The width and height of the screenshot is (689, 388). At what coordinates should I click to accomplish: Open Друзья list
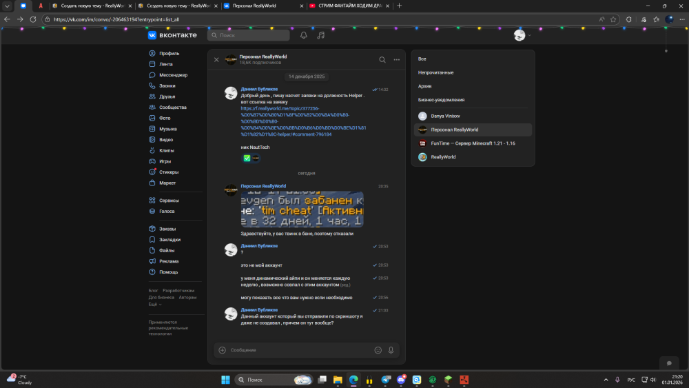coord(167,96)
